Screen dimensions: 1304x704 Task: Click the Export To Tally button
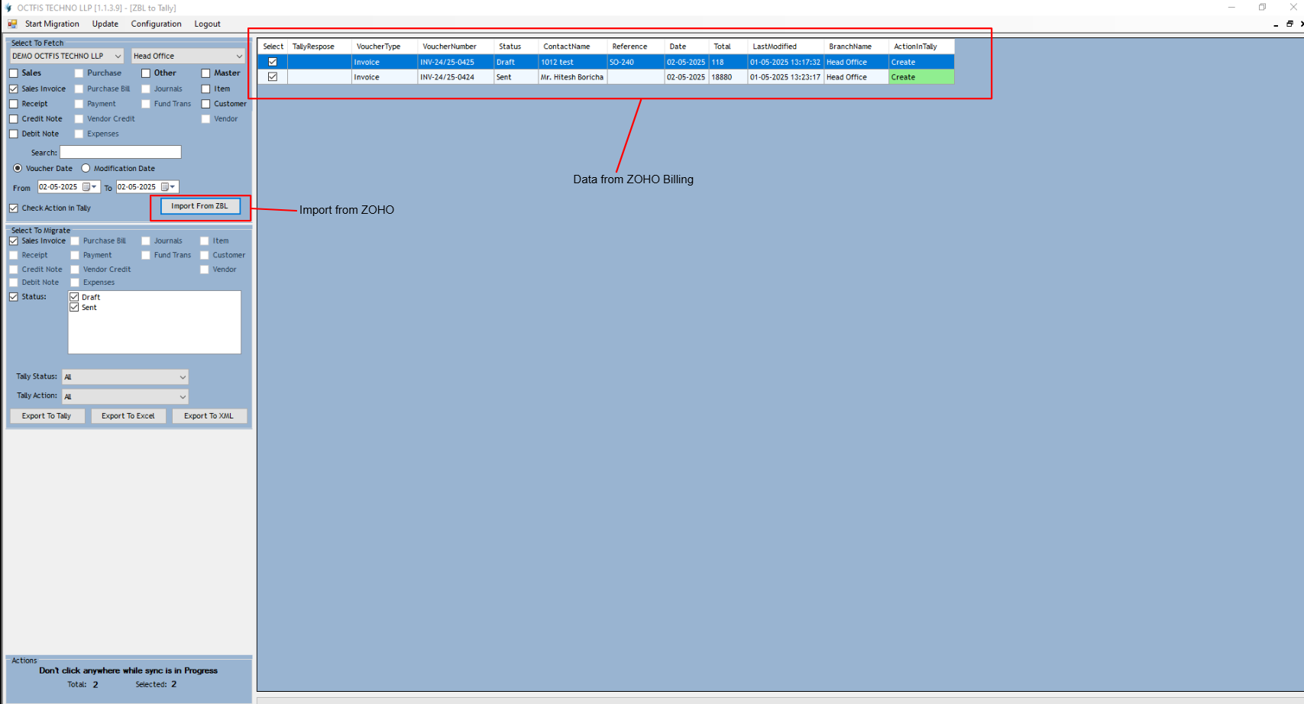click(x=47, y=416)
